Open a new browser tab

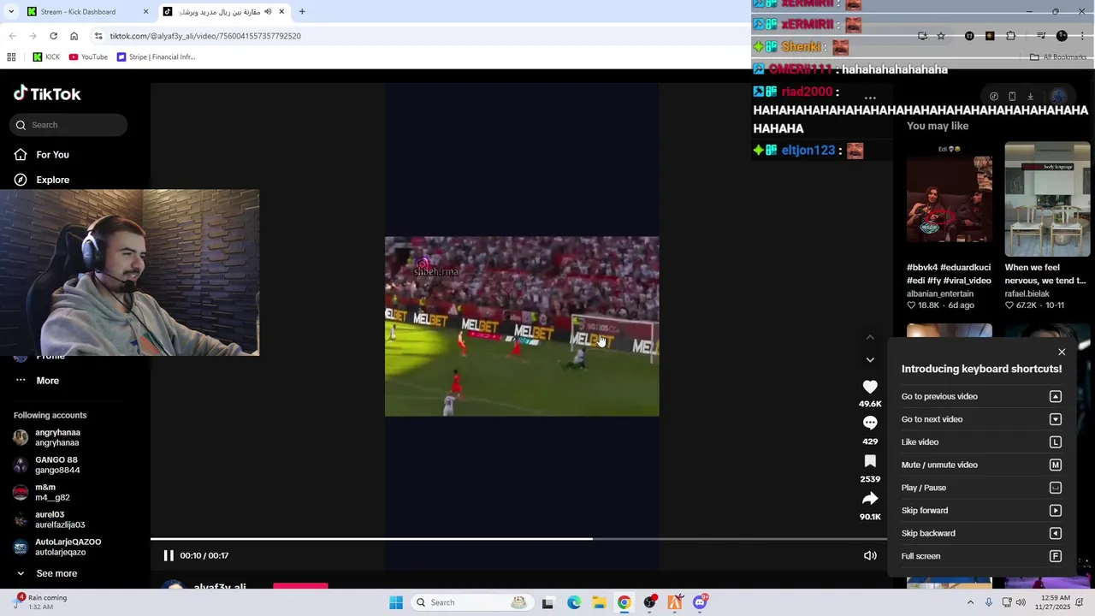tap(302, 12)
